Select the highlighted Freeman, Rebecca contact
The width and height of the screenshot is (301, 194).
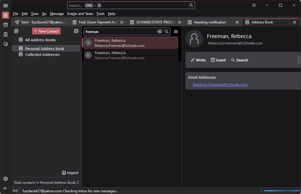[131, 43]
